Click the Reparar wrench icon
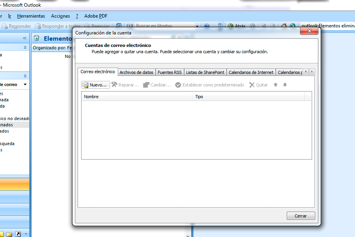 (114, 85)
